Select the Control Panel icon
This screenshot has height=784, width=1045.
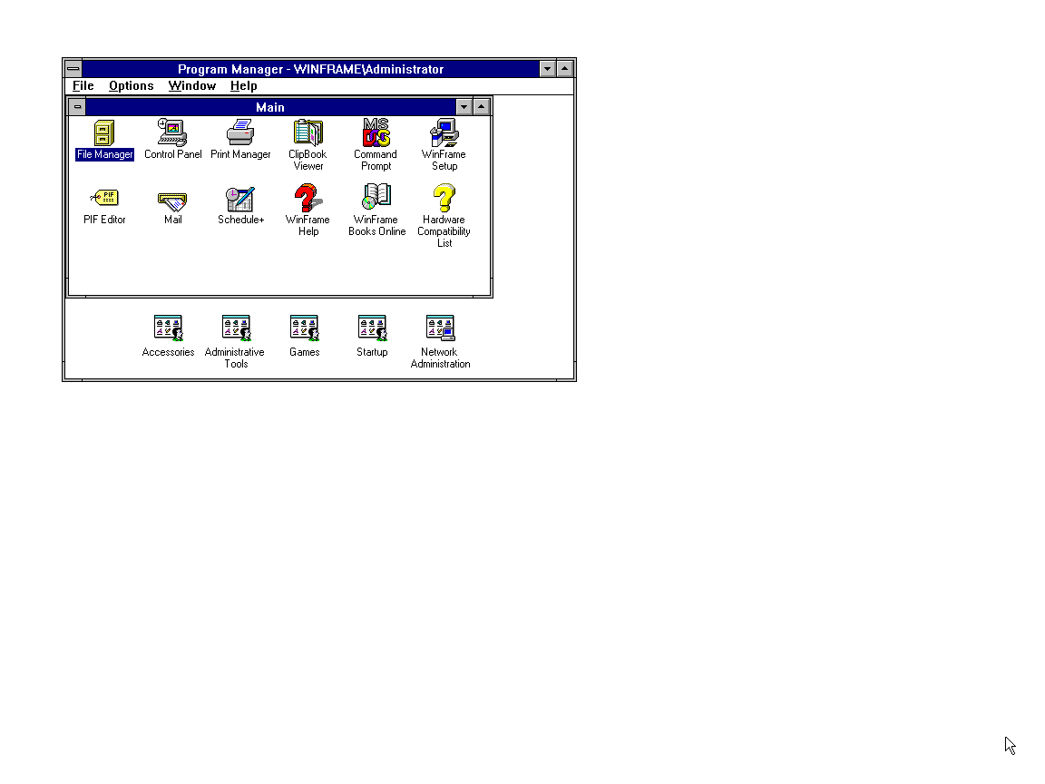coord(172,132)
